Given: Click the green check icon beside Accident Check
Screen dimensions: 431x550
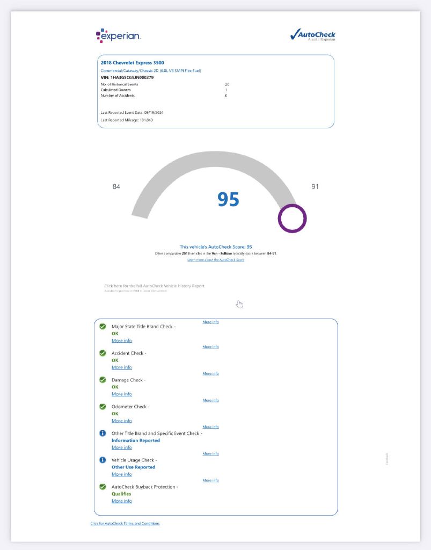Looking at the screenshot, I should 103,353.
